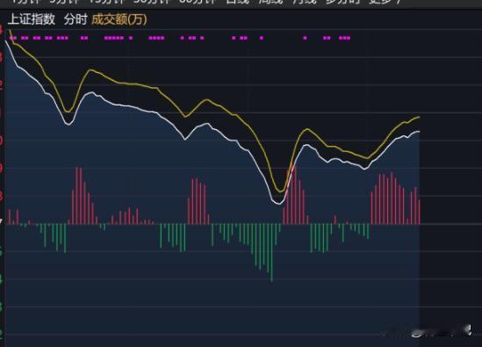Image resolution: width=482 pixels, height=347 pixels.
Task: Select the 分时 label beside 上证指数
Action: pos(76,19)
